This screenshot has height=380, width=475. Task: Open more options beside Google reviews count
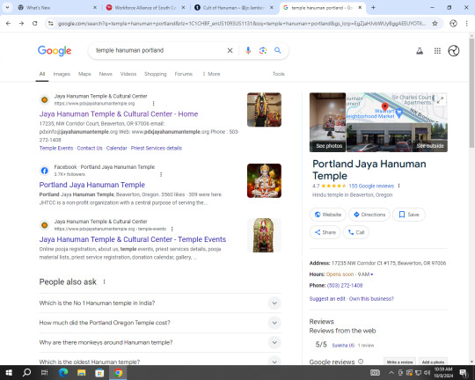coord(399,186)
